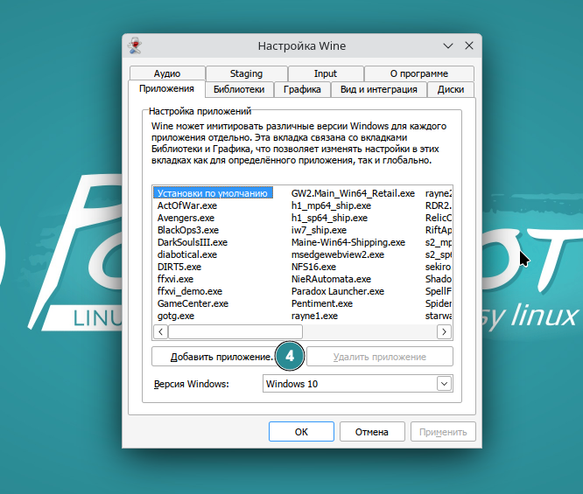Expand the Версия Windows dropdown
This screenshot has width=583, height=494.
444,384
